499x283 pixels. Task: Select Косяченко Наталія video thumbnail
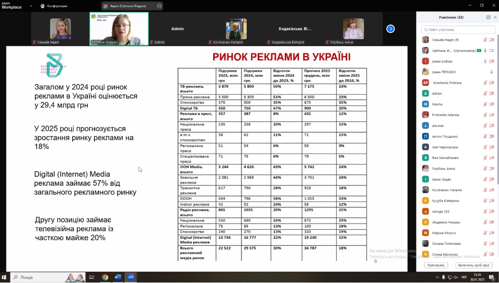coord(236,29)
